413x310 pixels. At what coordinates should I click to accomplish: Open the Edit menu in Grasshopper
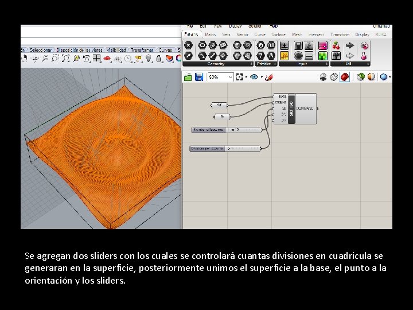pos(203,26)
